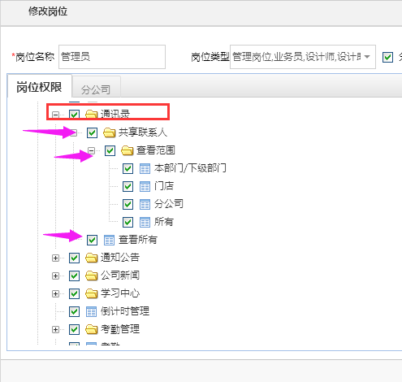This screenshot has height=382, width=402.
Task: Uncheck the 本部门/下级部门 checkbox
Action: tap(128, 168)
